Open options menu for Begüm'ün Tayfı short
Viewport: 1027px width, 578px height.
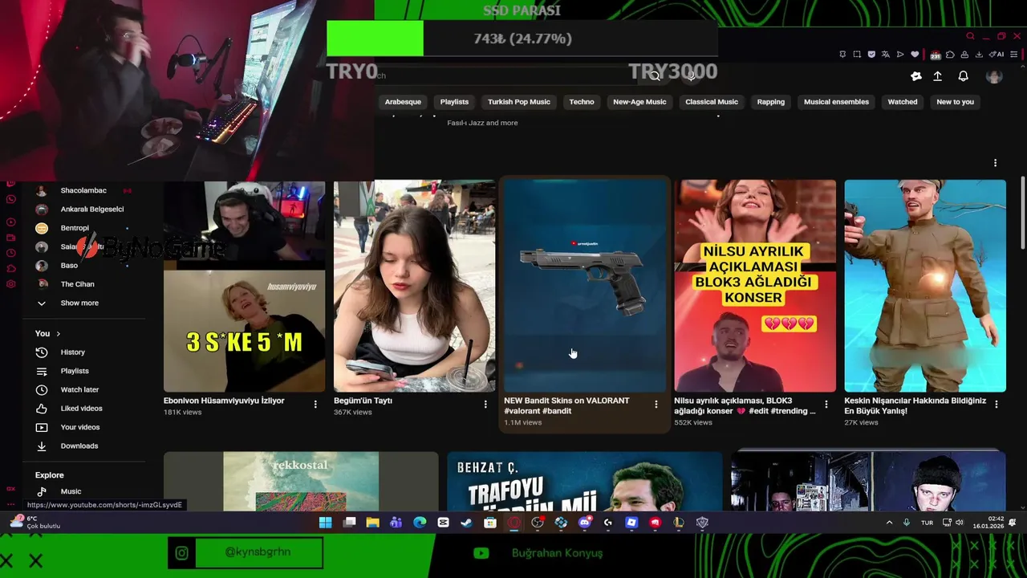[x=485, y=404]
